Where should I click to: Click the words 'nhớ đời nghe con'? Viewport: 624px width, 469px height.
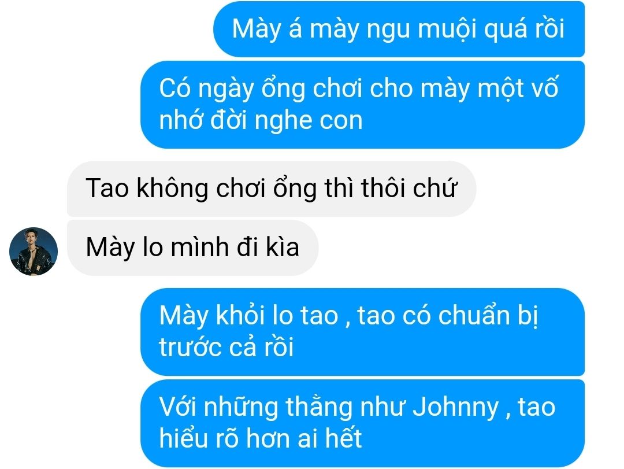coord(261,120)
